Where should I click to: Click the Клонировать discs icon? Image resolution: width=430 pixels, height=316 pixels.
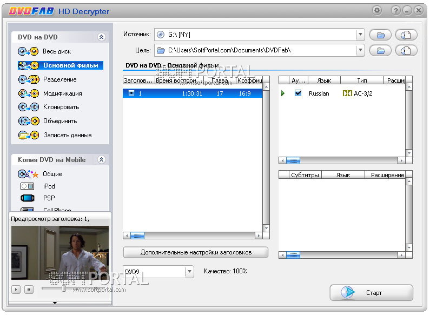tap(28, 107)
